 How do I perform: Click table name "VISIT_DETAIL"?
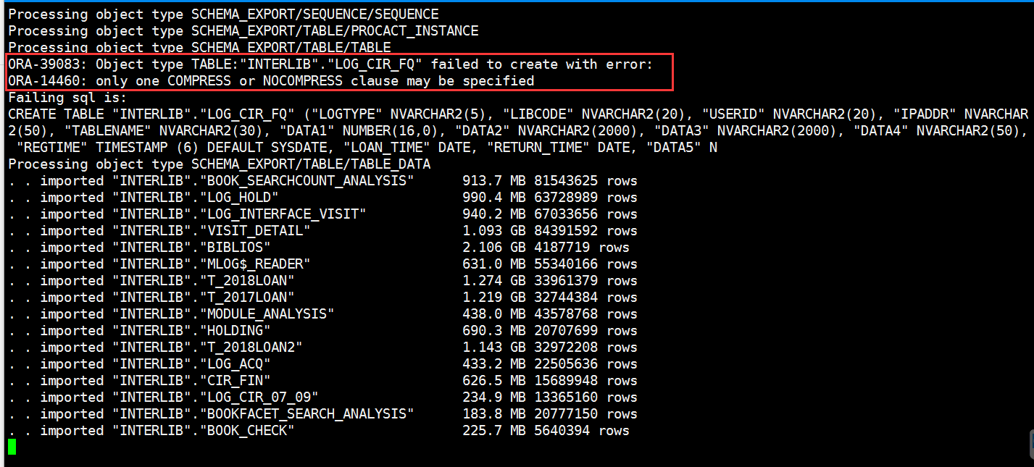point(255,231)
